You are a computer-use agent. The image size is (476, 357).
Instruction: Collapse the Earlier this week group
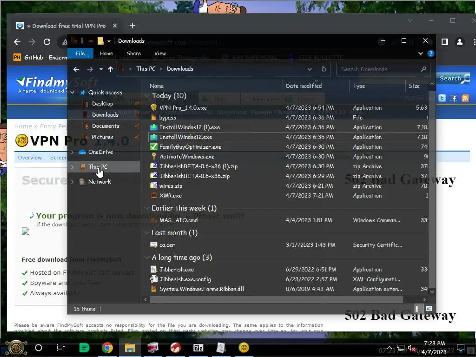point(147,208)
